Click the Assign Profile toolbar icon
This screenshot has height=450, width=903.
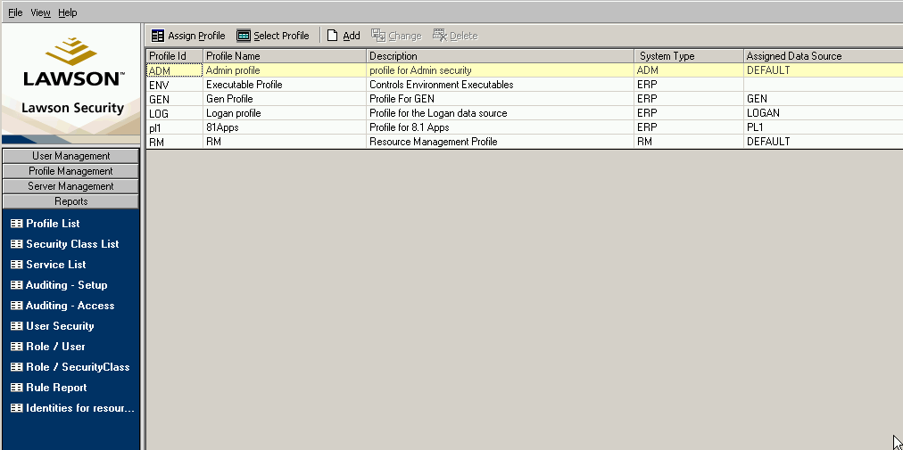[x=158, y=36]
